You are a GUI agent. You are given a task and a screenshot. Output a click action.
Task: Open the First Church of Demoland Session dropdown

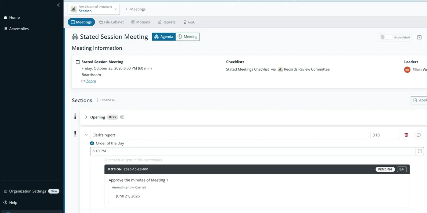tap(94, 9)
